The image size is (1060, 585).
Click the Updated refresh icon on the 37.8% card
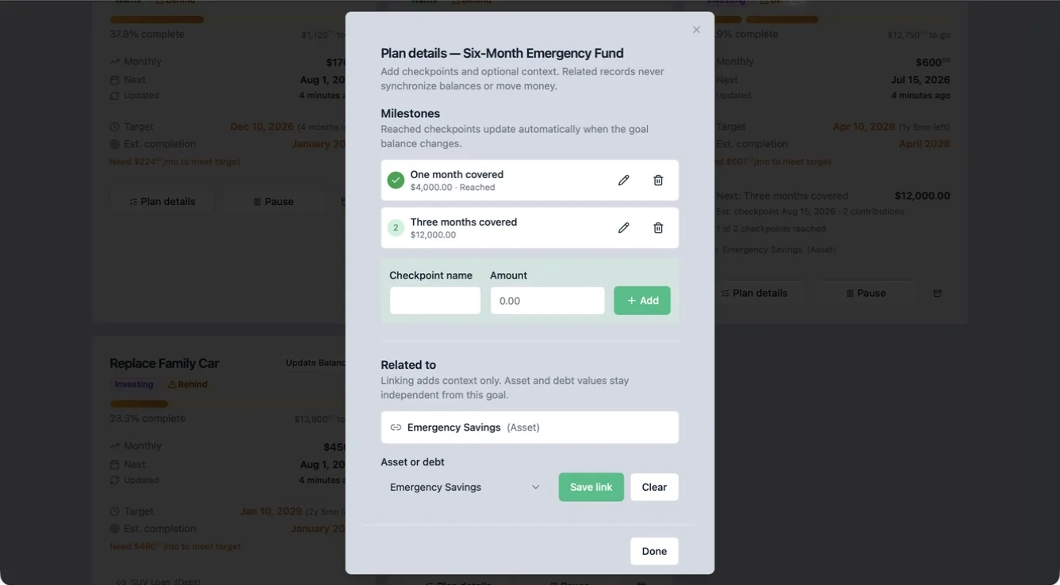tap(115, 96)
